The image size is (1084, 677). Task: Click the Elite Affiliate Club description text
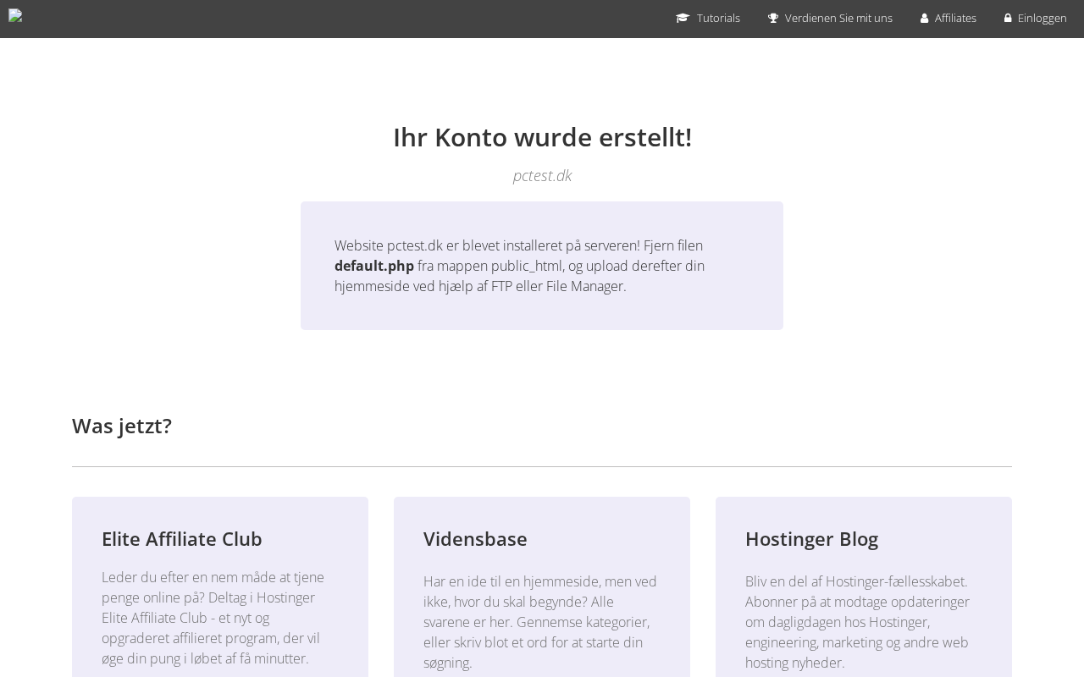[x=213, y=618]
